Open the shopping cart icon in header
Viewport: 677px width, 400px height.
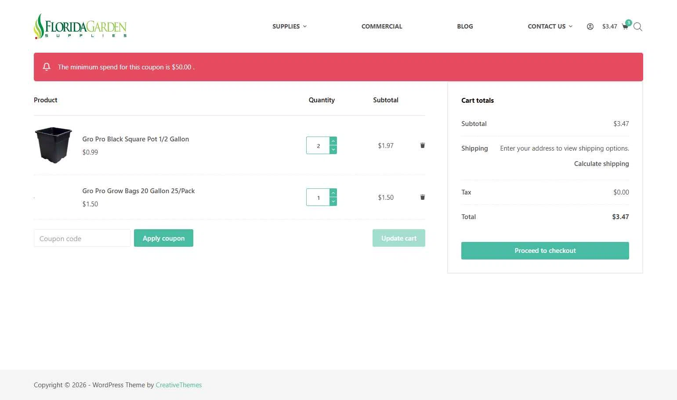pyautogui.click(x=625, y=27)
